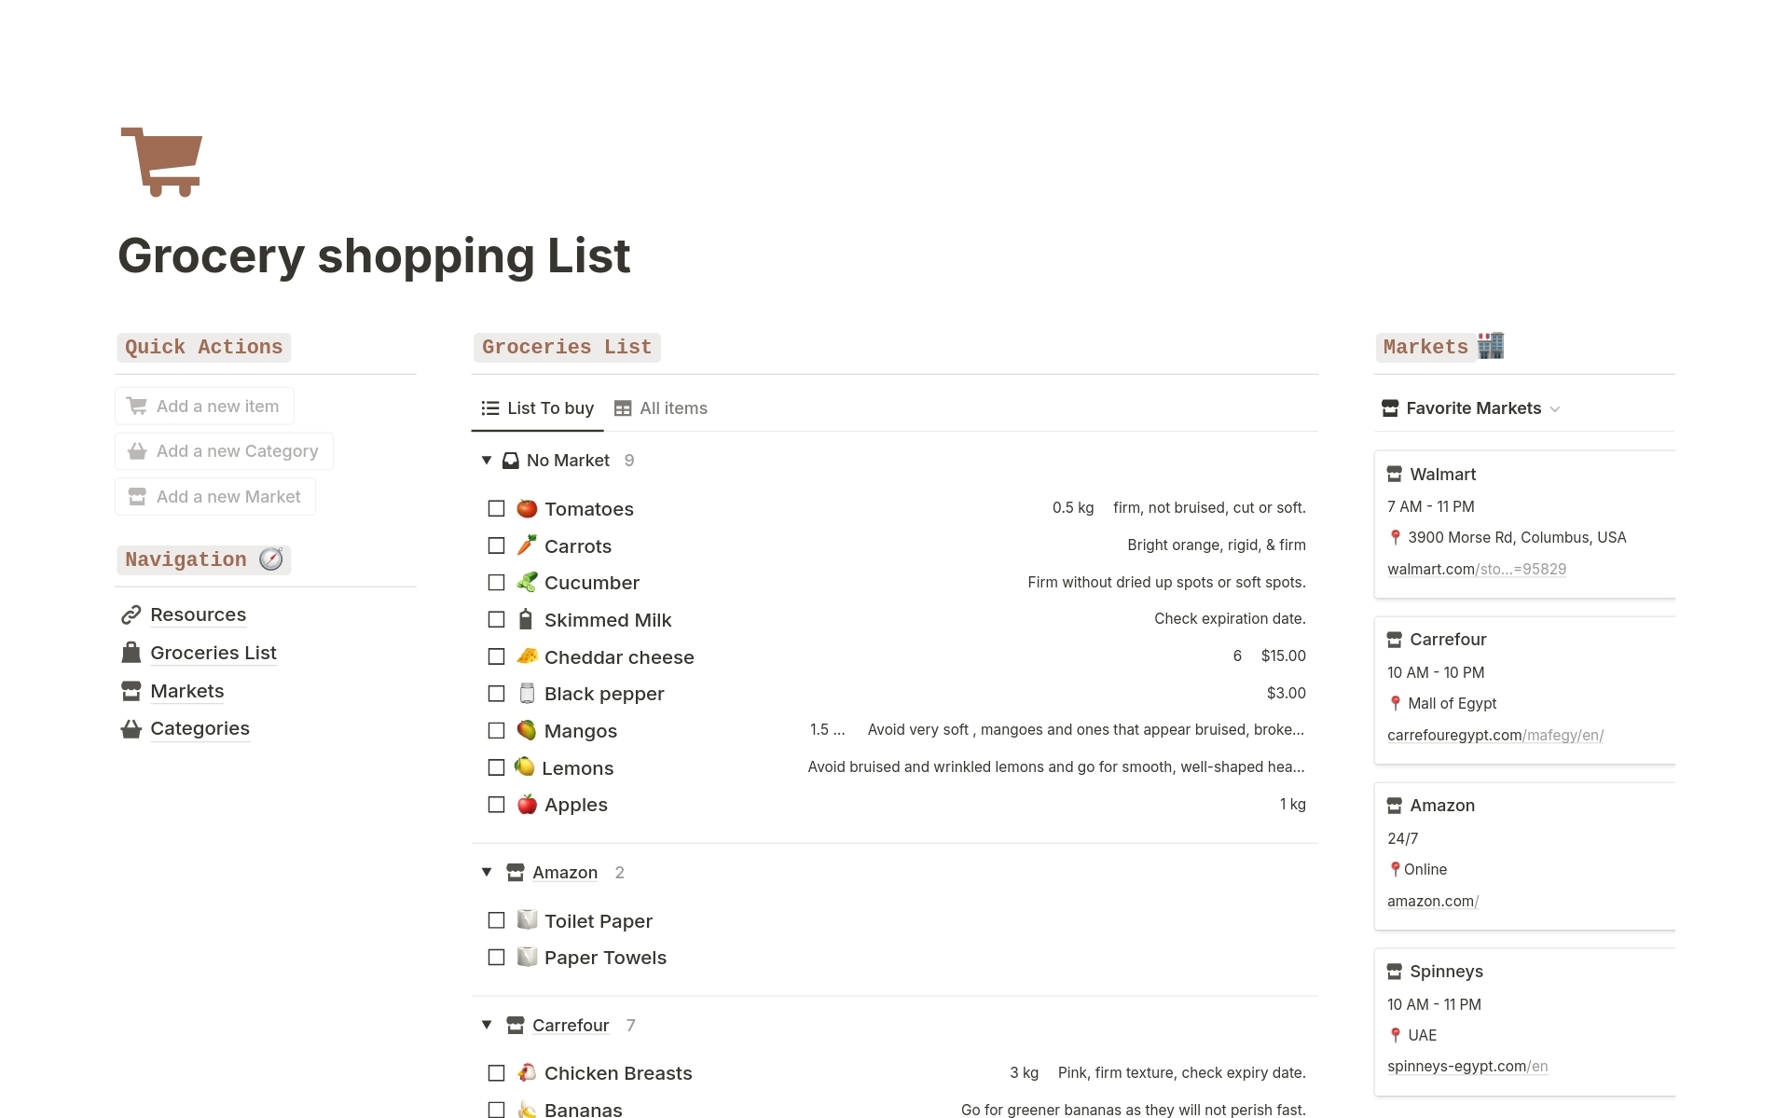1790x1118 pixels.
Task: Click the Add a new Market button
Action: click(x=214, y=496)
